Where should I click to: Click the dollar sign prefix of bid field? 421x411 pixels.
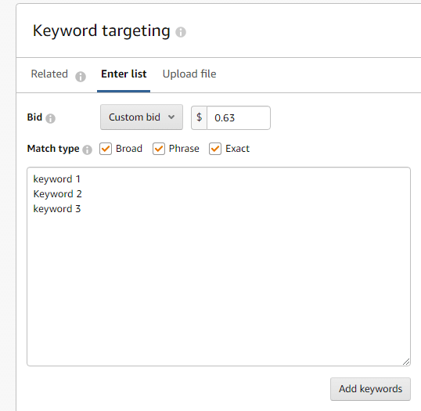(x=200, y=117)
